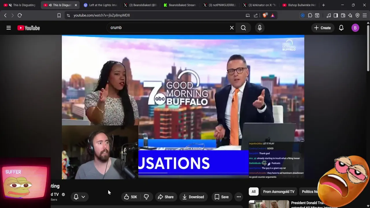Open the channel verified checkmark badge

click(63, 194)
